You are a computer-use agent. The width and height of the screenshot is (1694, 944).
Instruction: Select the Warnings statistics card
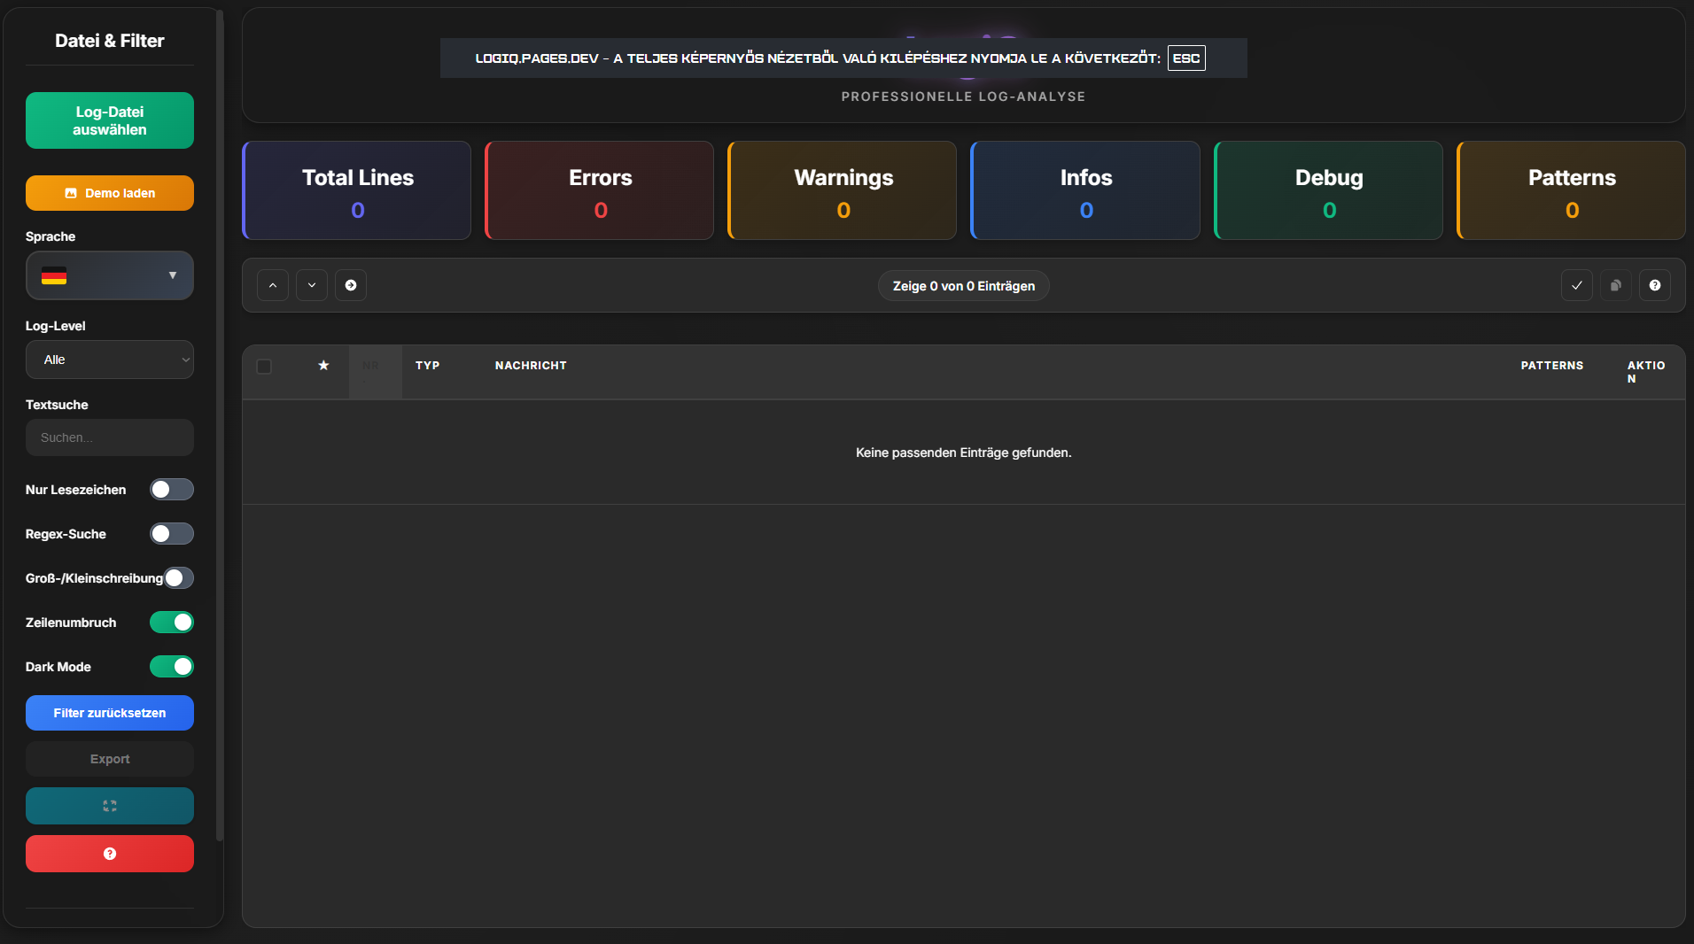point(843,190)
